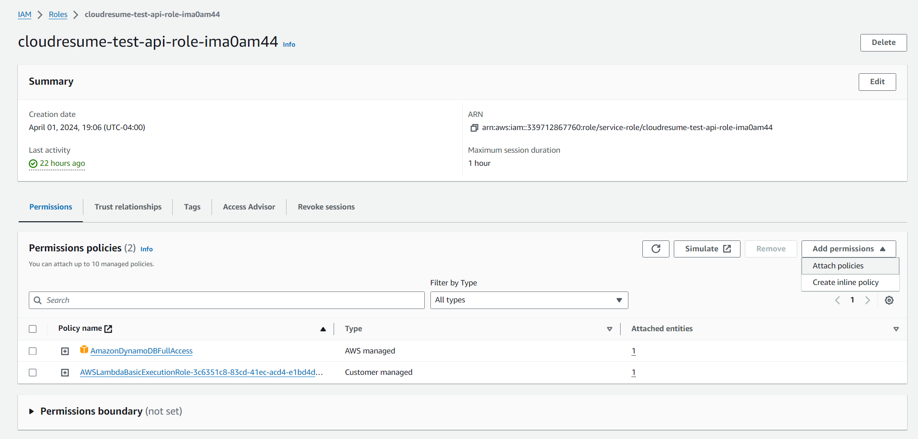
Task: Click the 'April 01, 2024, 19:06' creation date
Action: pos(87,127)
